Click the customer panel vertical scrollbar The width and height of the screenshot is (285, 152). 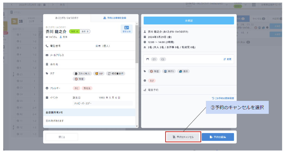click(x=137, y=44)
